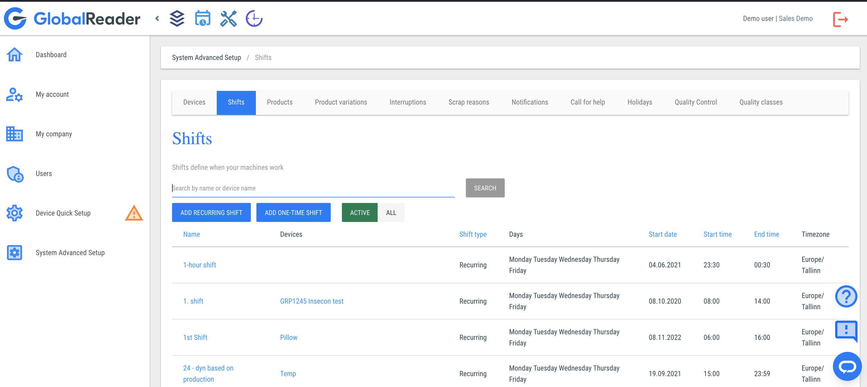Click the exclamation feedback bubble icon

pyautogui.click(x=846, y=331)
